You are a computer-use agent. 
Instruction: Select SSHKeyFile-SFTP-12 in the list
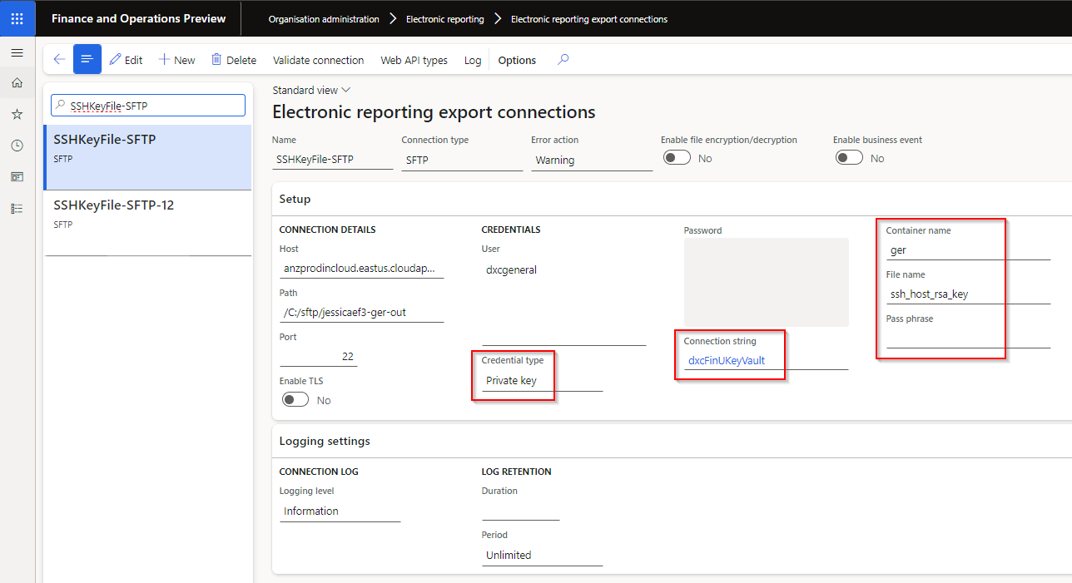point(114,205)
